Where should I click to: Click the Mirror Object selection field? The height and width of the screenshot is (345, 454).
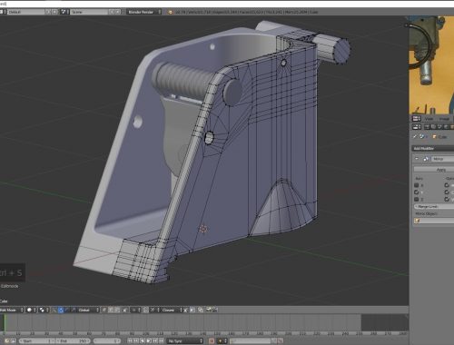(434, 221)
